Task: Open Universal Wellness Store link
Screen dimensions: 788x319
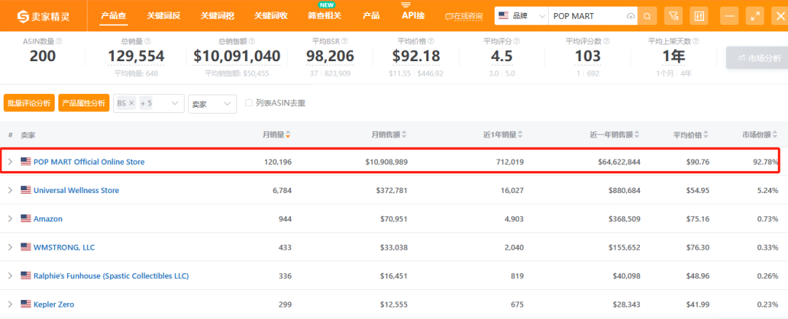Action: (x=77, y=191)
